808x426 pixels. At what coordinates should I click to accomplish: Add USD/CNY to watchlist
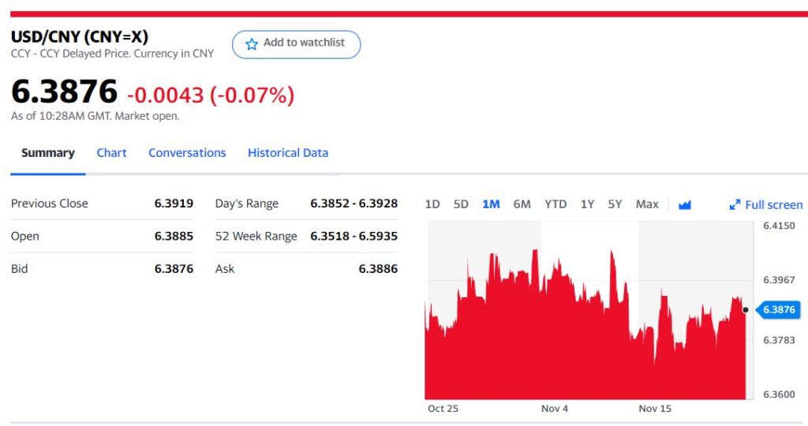296,44
